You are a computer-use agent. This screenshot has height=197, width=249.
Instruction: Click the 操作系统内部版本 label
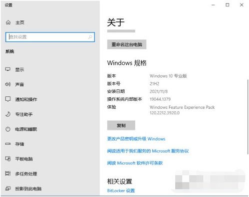tap(125, 99)
